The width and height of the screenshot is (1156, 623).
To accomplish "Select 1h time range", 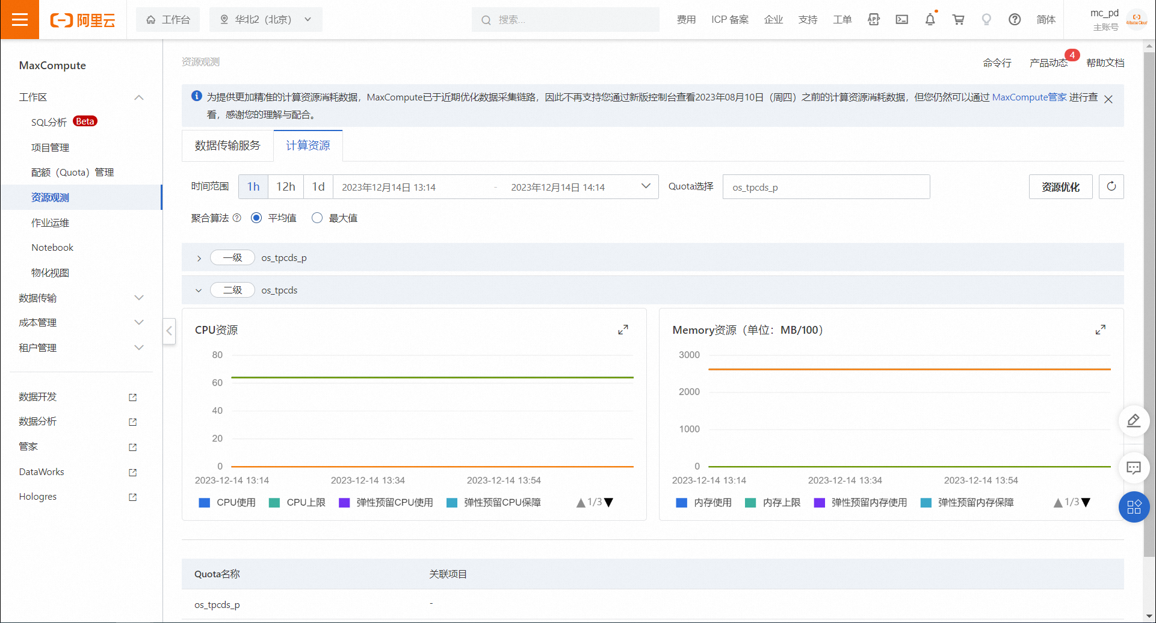I will (x=253, y=187).
